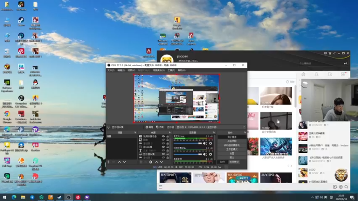
Task: Adjust the 麦克风/Aux volume slider
Action: click(x=188, y=143)
